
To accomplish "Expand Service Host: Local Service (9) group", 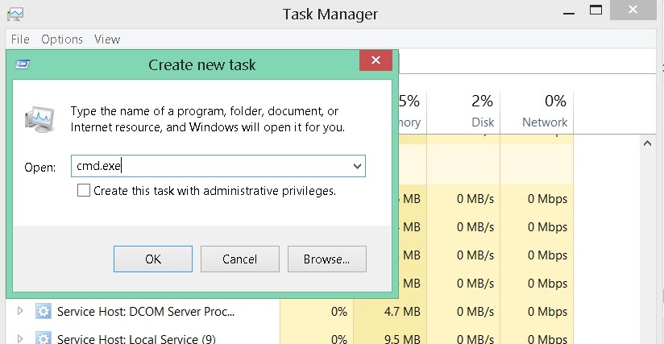I will coord(20,338).
